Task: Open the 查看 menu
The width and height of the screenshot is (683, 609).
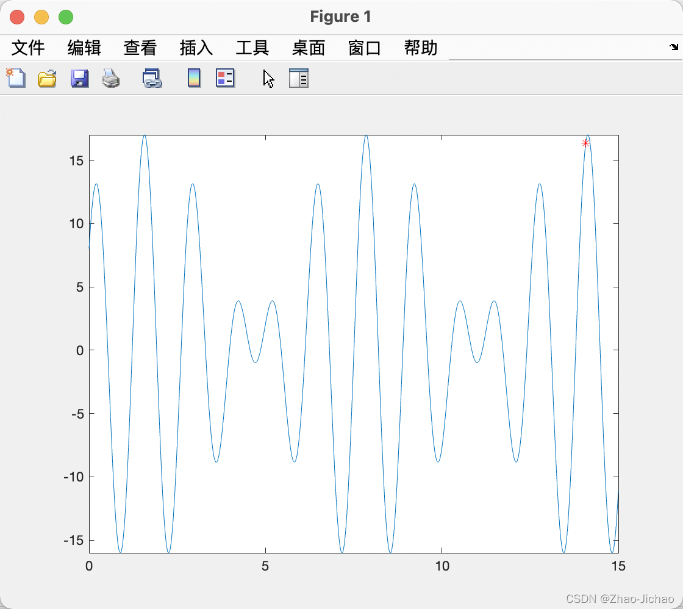Action: tap(140, 48)
